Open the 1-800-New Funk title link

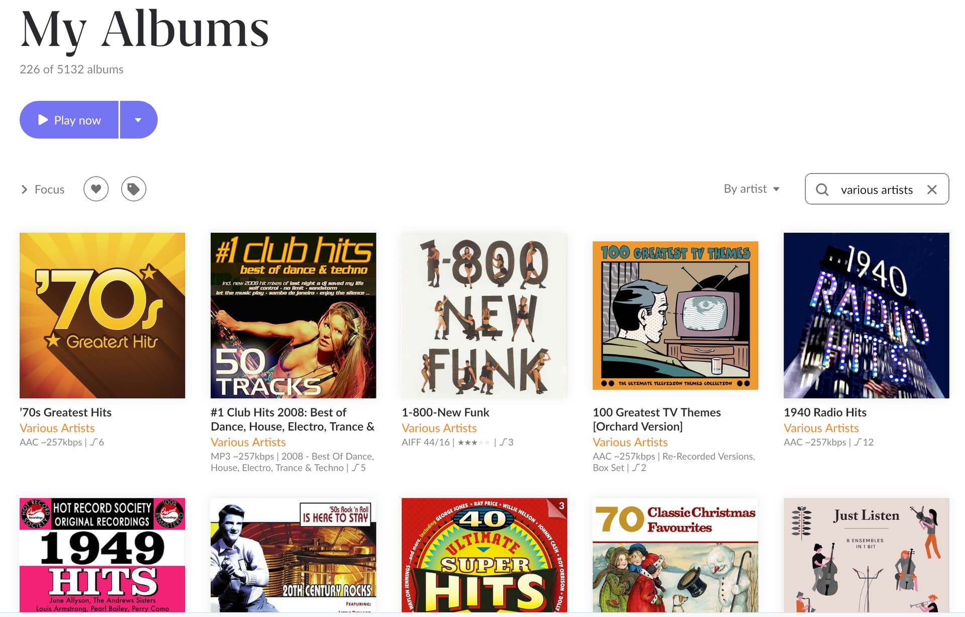445,412
